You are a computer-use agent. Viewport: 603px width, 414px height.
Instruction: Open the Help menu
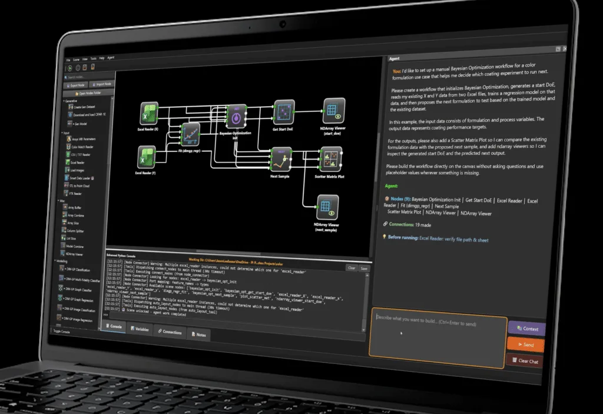(102, 58)
